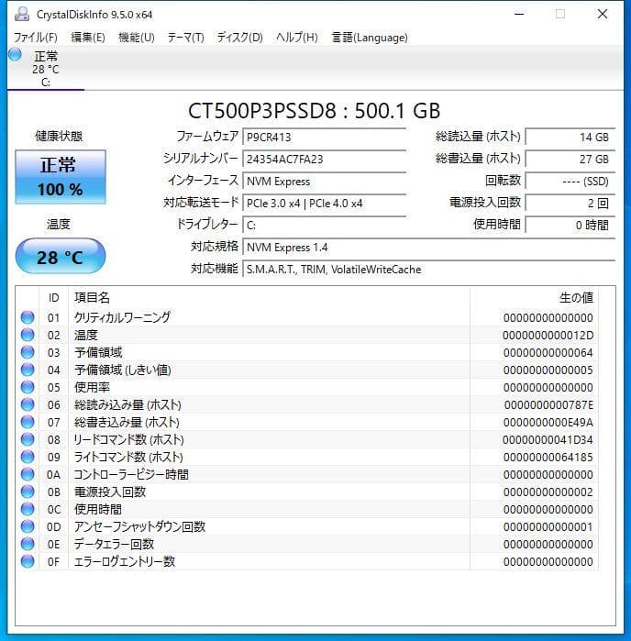631x641 pixels.
Task: Minimize the CrystalDiskInfo window
Action: point(519,15)
